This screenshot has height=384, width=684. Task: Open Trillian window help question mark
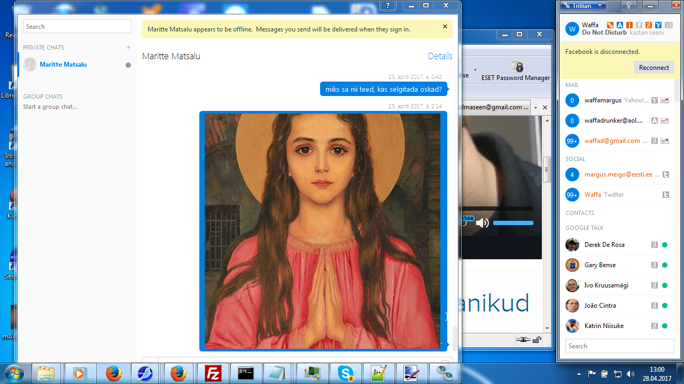[x=629, y=5]
